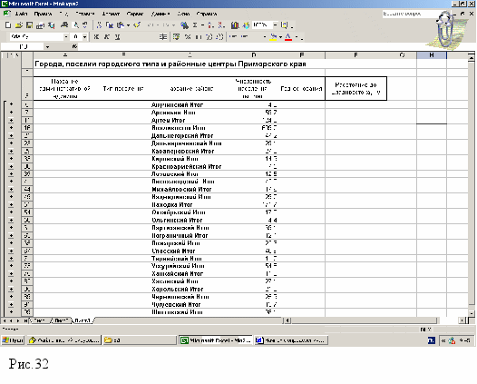Expand the Артем Итог group
This screenshot has height=384, width=477.
coord(11,120)
